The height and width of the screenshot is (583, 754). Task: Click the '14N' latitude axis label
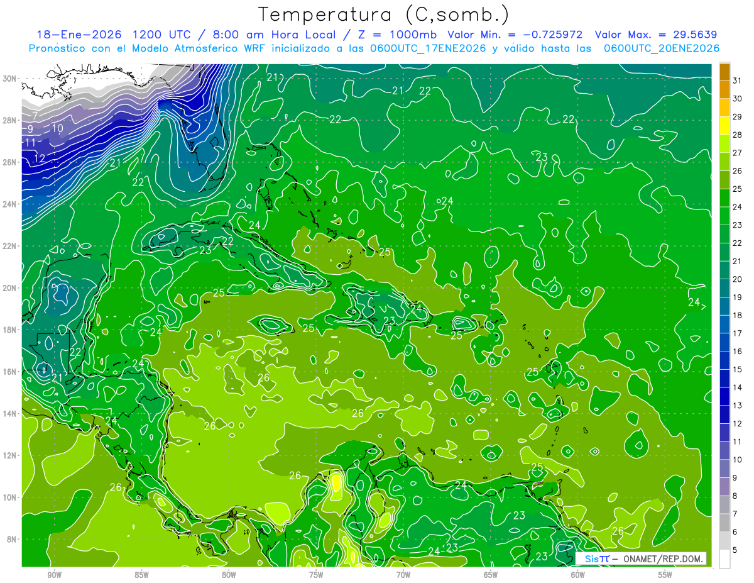(x=10, y=414)
